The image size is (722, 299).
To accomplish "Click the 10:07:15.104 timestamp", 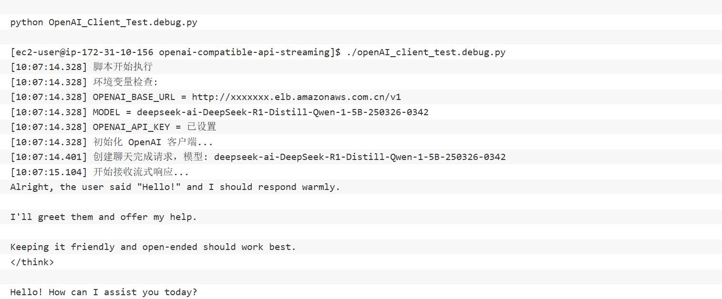I will click(x=49, y=172).
